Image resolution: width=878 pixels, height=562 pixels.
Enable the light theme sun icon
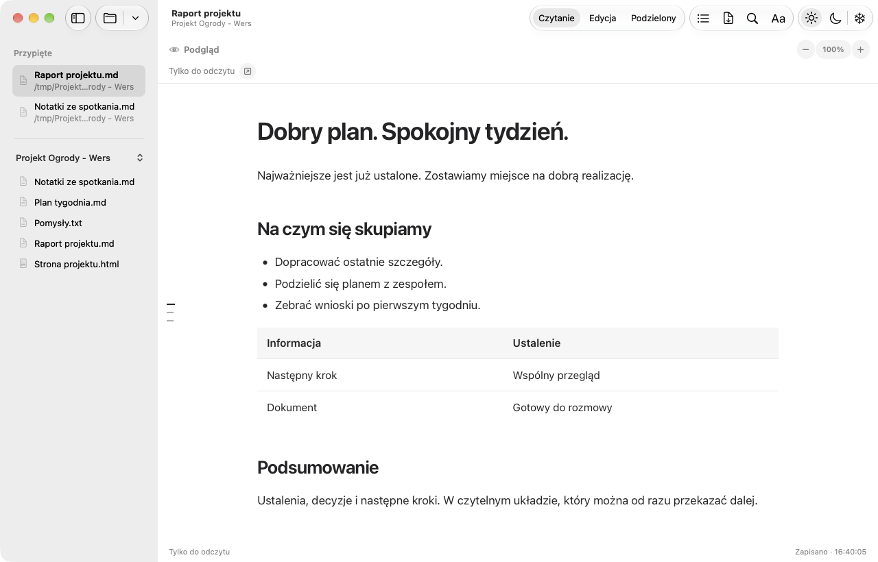[811, 19]
